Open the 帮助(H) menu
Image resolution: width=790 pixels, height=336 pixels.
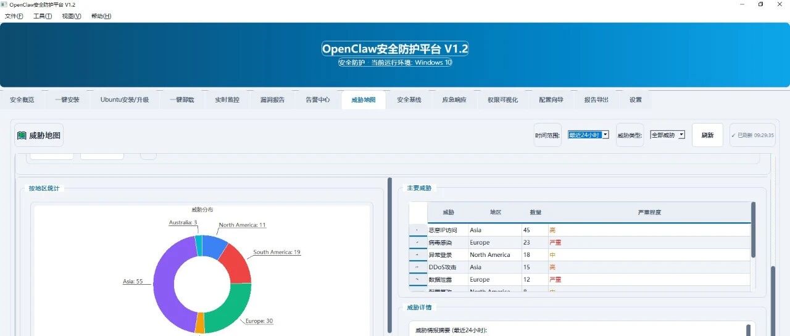click(101, 16)
